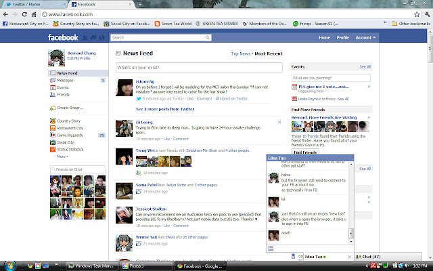Open Facebook friend requests icon in header
Image resolution: width=433 pixels, height=271 pixels.
(x=85, y=38)
